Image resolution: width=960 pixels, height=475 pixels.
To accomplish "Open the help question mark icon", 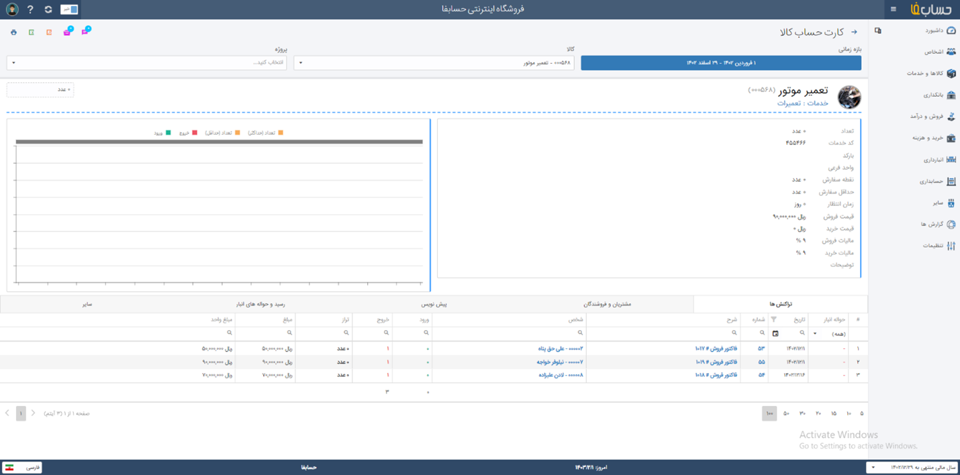I will (30, 9).
